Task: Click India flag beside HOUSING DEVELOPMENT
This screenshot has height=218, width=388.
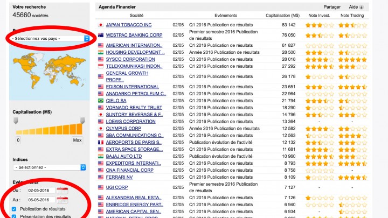Action: click(101, 52)
